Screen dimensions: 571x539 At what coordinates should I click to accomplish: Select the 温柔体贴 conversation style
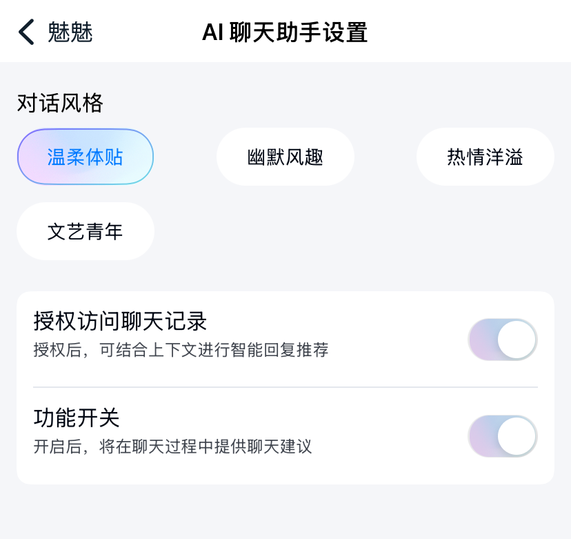[86, 157]
